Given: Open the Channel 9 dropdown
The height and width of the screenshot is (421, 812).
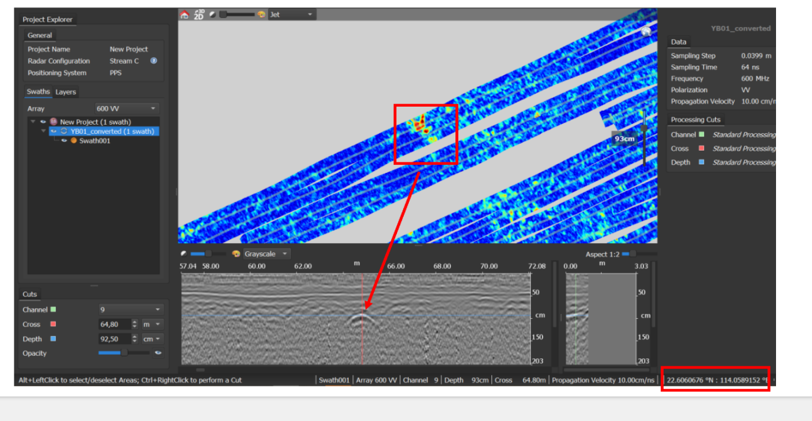Looking at the screenshot, I should (130, 309).
